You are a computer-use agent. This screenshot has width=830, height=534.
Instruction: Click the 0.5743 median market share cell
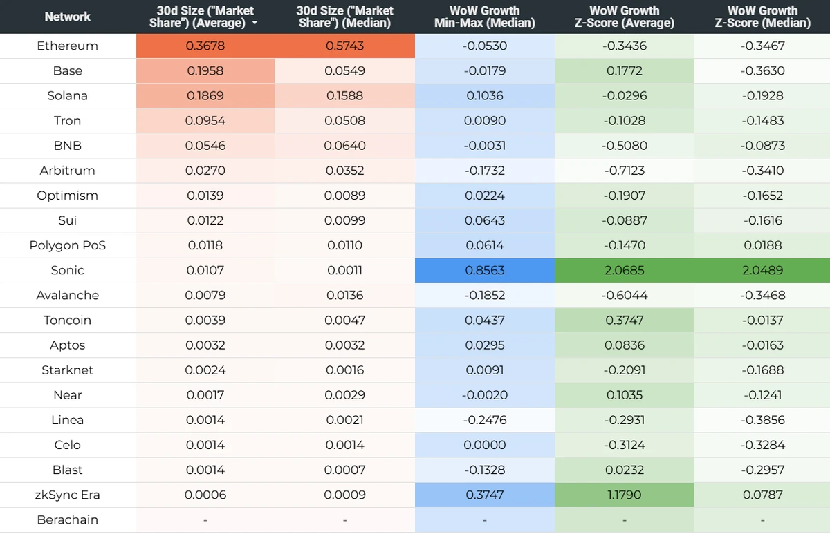344,46
